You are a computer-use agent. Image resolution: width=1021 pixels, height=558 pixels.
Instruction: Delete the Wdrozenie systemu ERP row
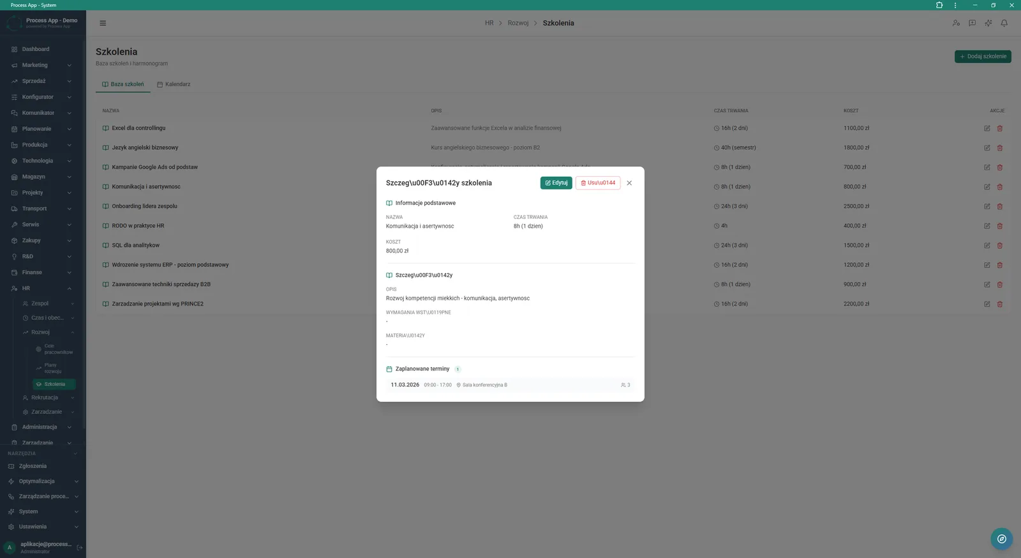coord(1000,265)
